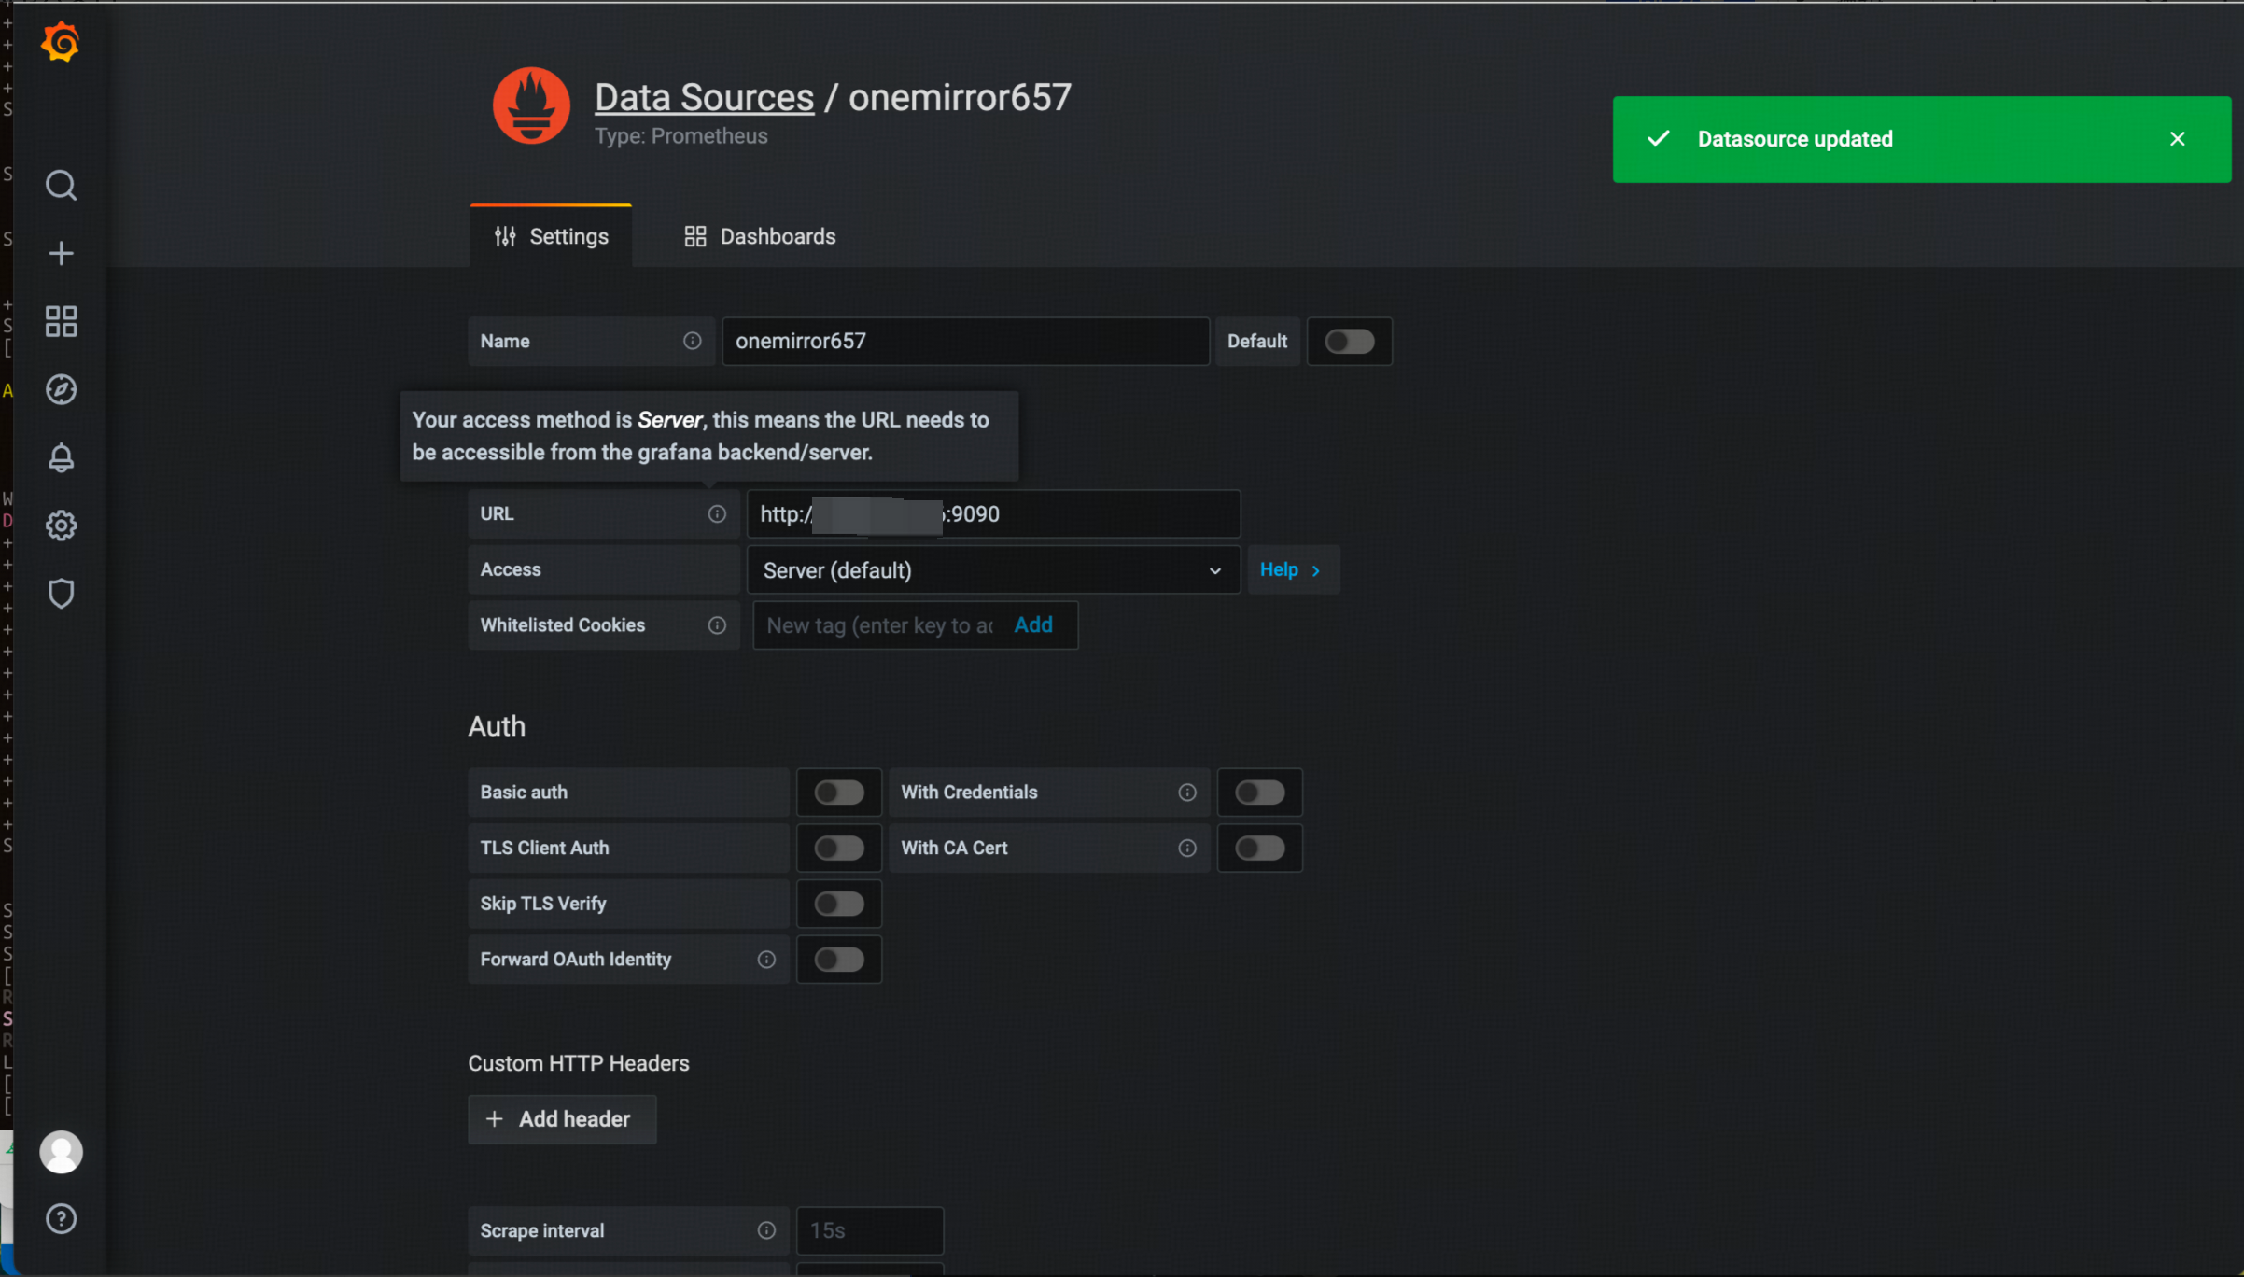Open the user profile avatar

pos(61,1152)
